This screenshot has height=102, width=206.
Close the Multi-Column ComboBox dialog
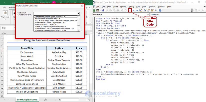tap(82, 6)
